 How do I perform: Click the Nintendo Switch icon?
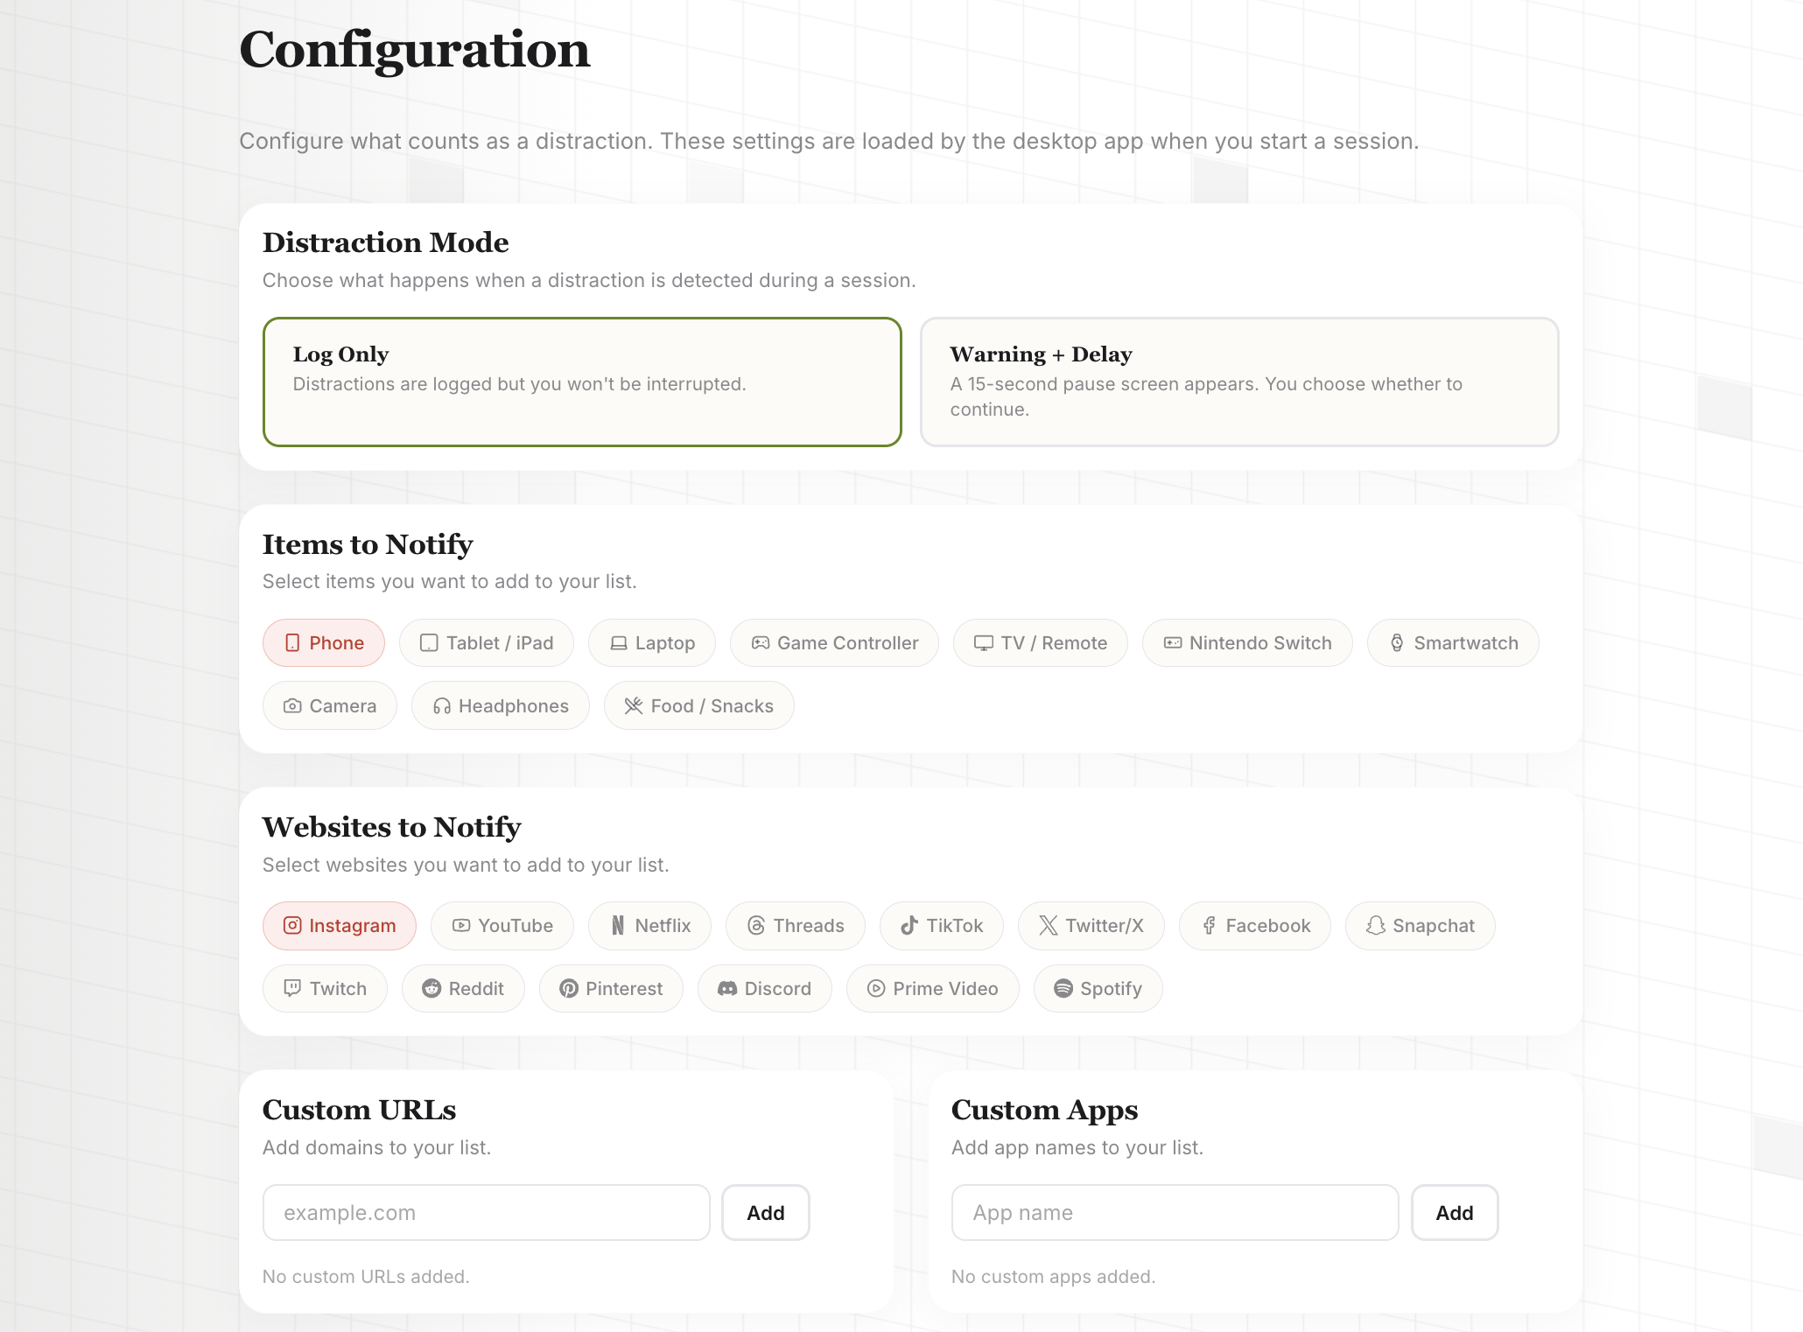pyautogui.click(x=1173, y=643)
